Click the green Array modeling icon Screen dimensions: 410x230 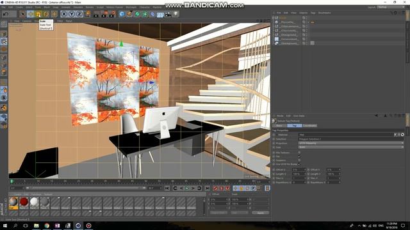click(145, 14)
